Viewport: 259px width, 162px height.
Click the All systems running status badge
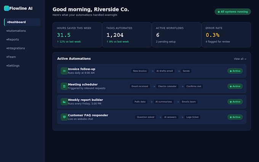(x=233, y=12)
